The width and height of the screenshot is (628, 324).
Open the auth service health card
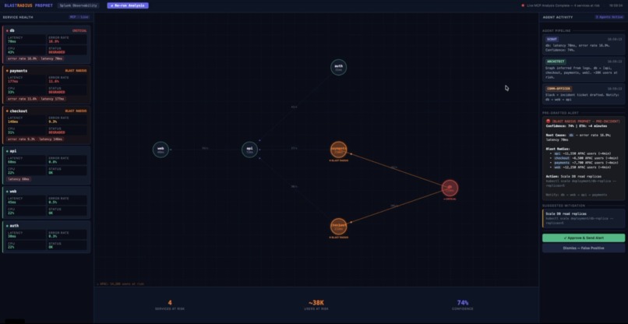(x=47, y=237)
